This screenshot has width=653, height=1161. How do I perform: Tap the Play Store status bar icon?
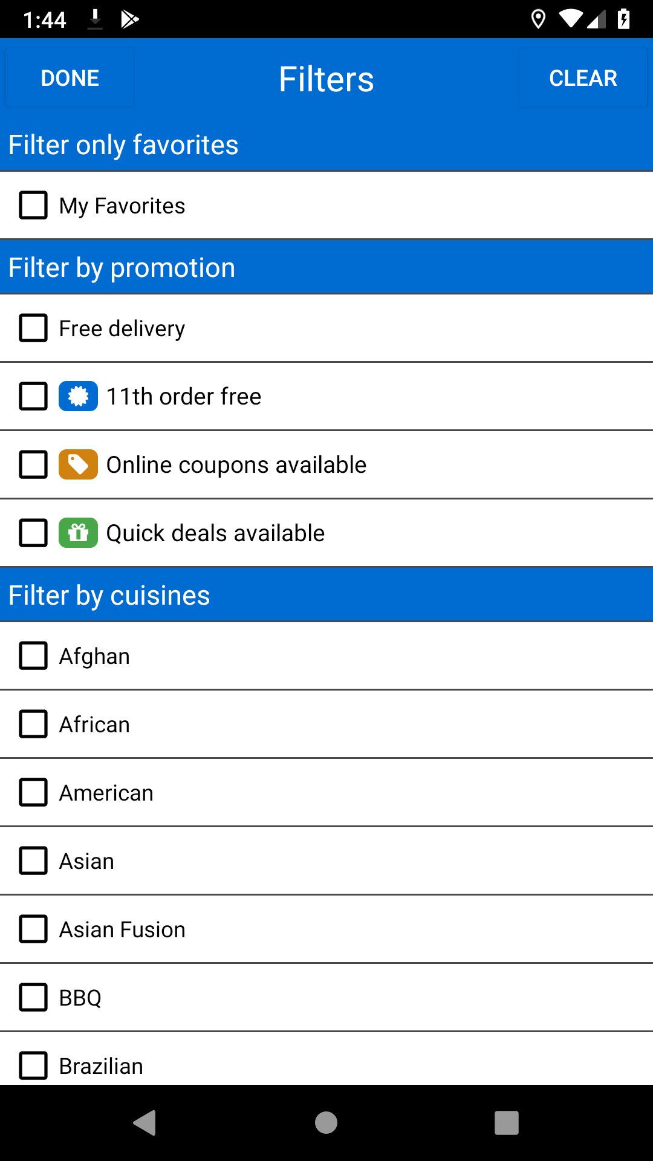129,19
